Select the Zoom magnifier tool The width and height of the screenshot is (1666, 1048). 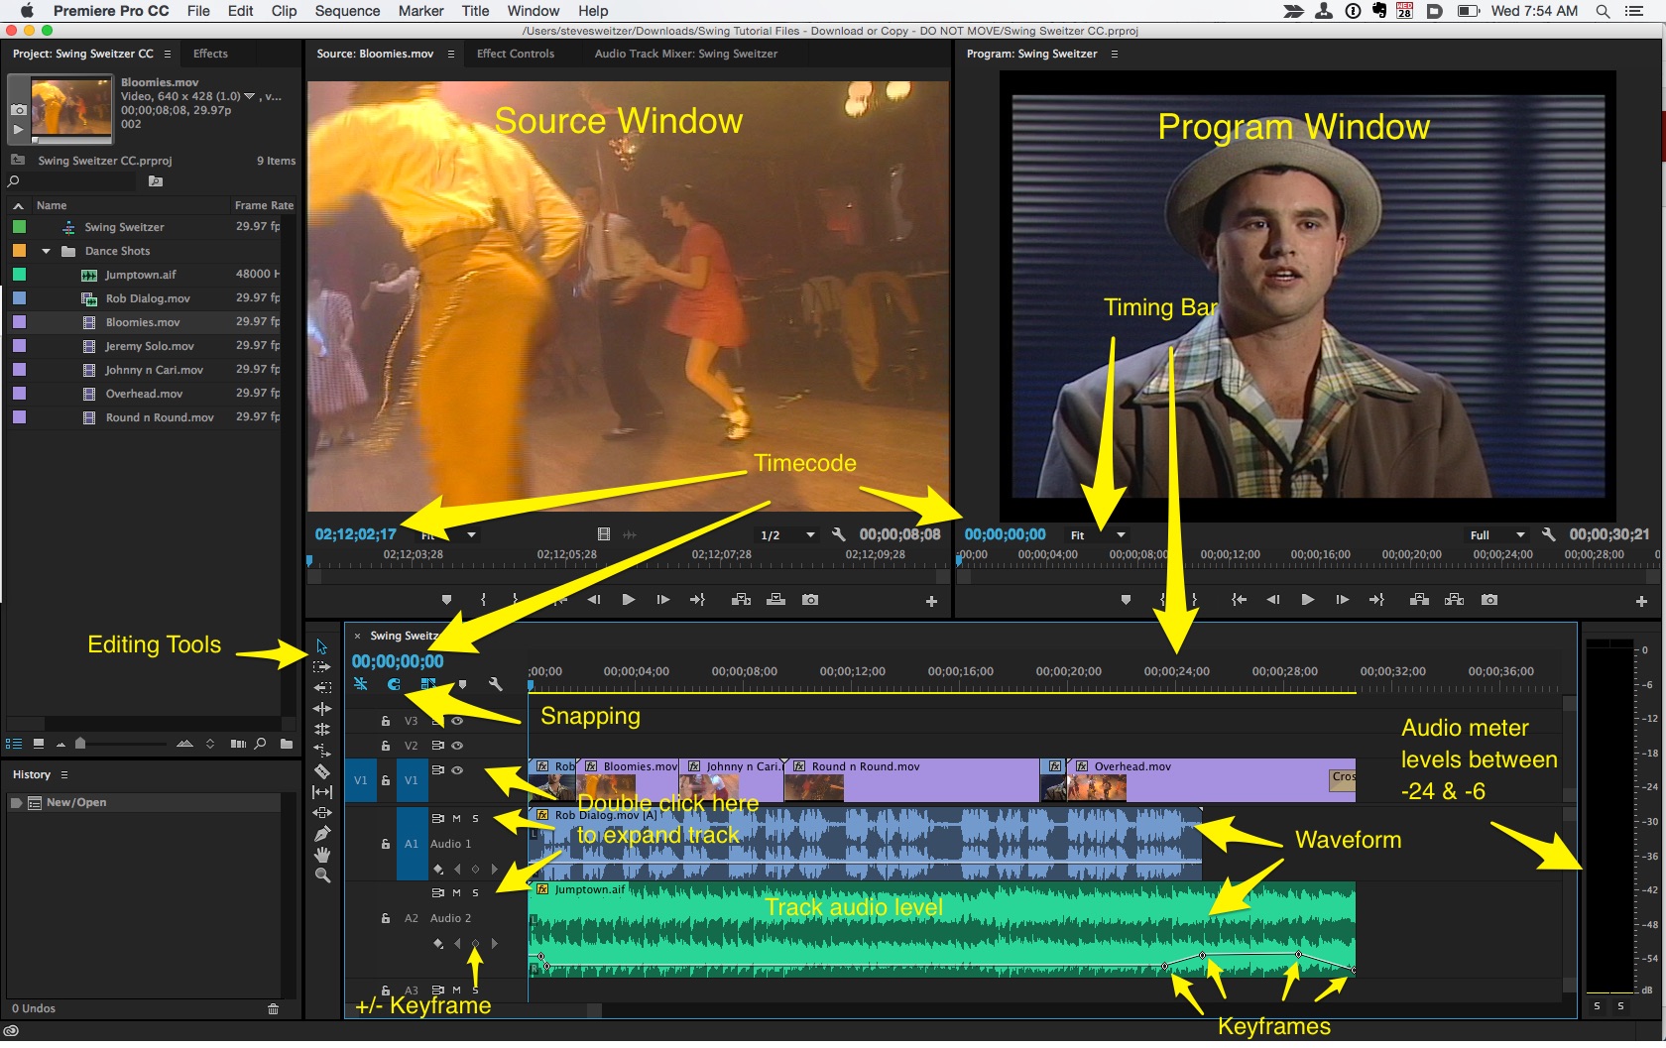(x=322, y=875)
